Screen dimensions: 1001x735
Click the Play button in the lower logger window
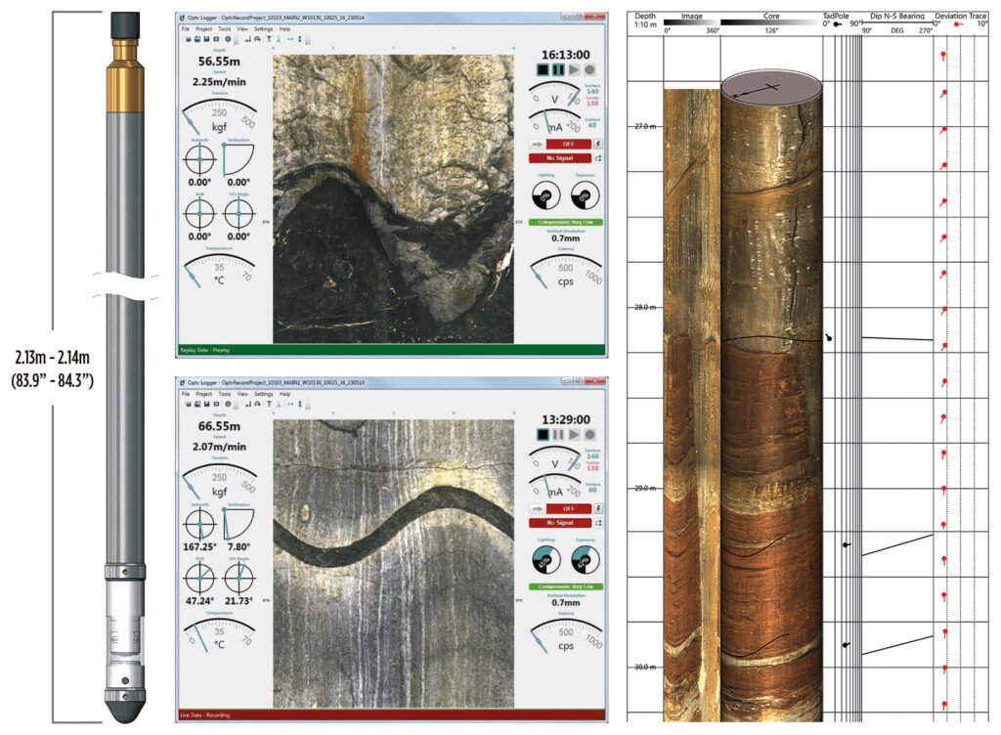point(575,433)
